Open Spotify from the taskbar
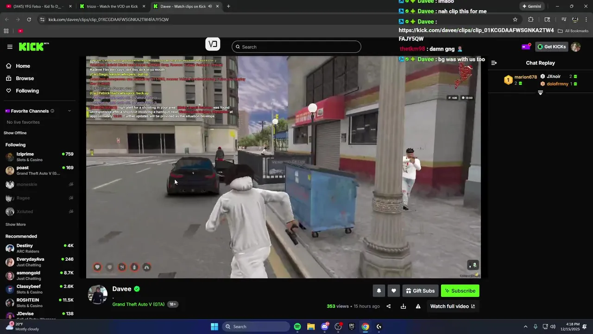This screenshot has width=593, height=334. click(297, 327)
